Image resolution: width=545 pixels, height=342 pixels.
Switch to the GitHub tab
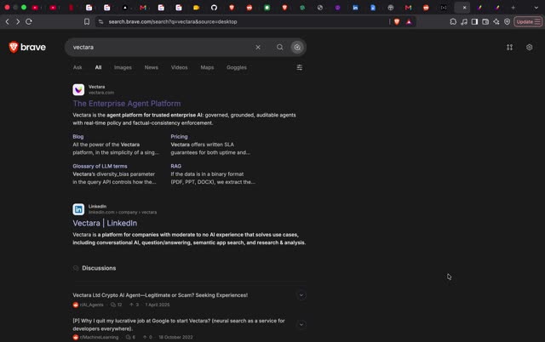(214, 8)
